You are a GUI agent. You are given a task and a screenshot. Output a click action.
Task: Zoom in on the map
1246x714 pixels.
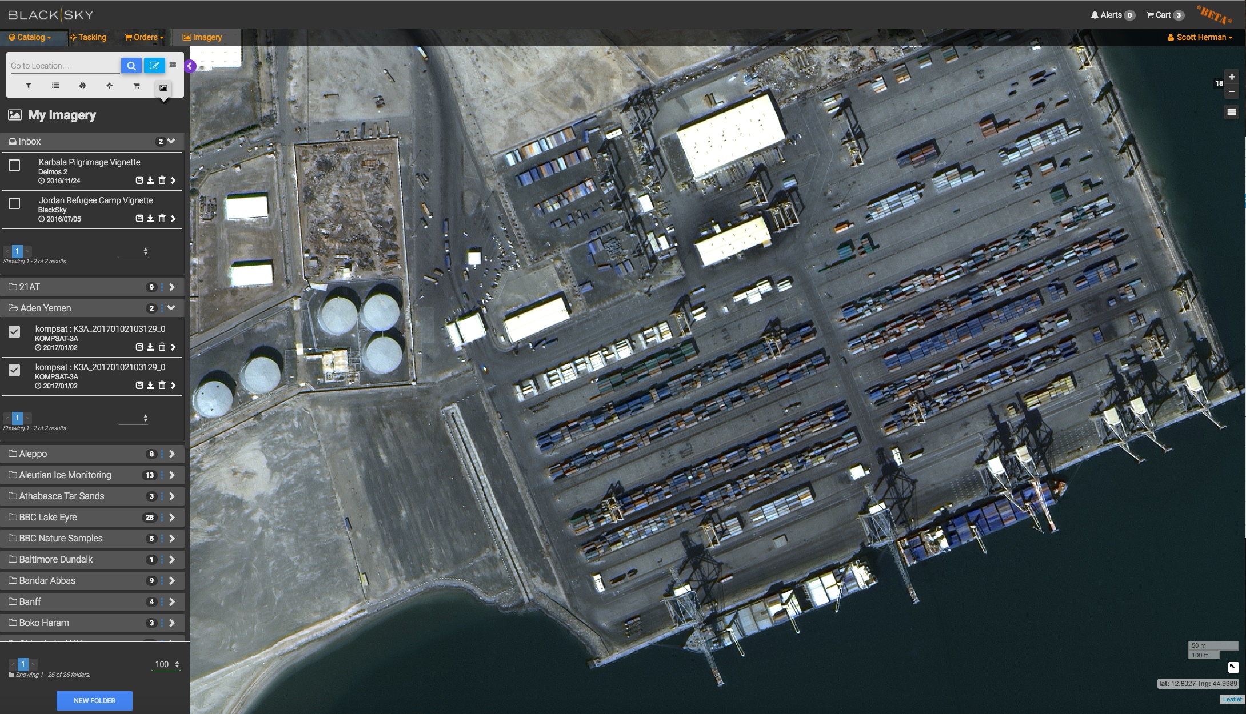coord(1232,77)
